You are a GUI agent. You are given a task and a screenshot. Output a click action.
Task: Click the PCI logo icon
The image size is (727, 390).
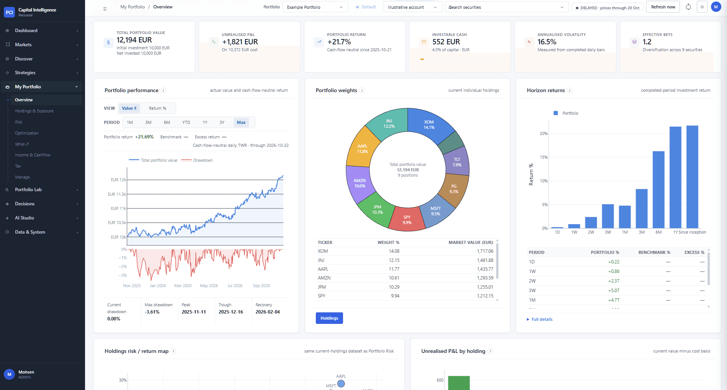click(x=9, y=12)
